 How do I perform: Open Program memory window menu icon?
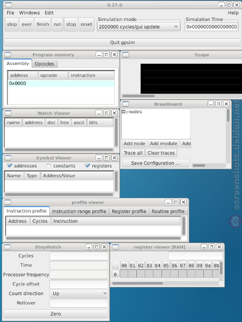click(x=8, y=55)
